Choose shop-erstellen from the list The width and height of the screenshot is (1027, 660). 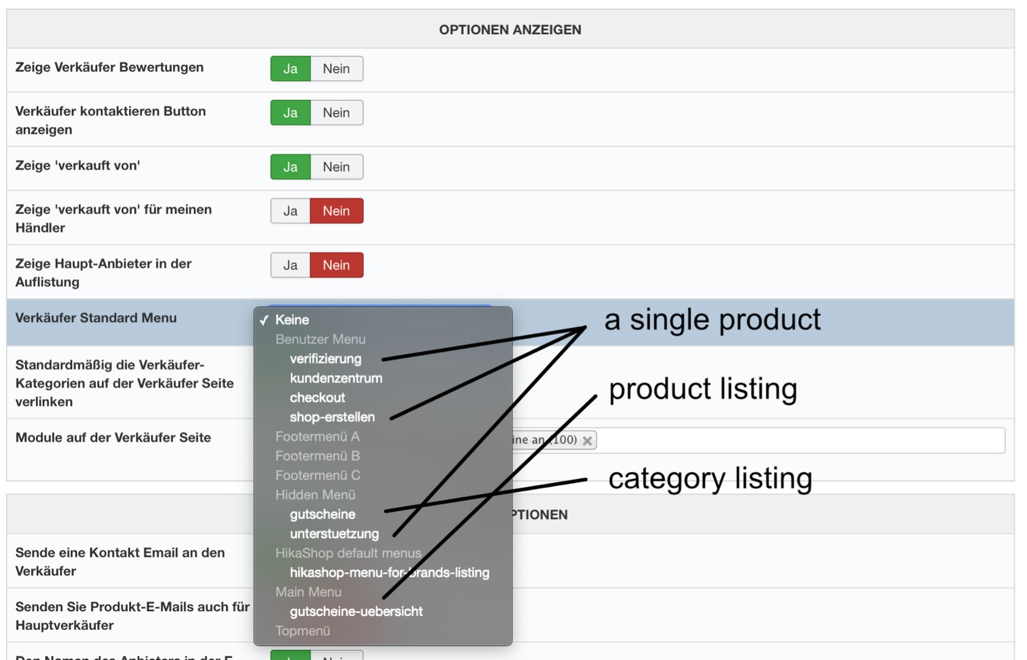tap(332, 417)
